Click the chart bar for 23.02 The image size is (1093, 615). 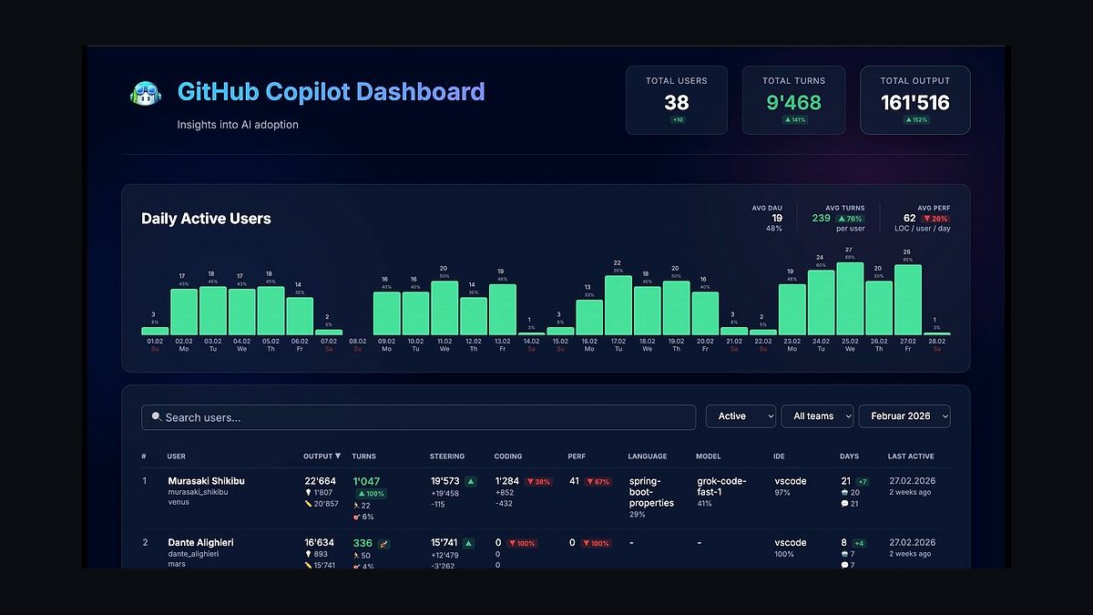[792, 310]
